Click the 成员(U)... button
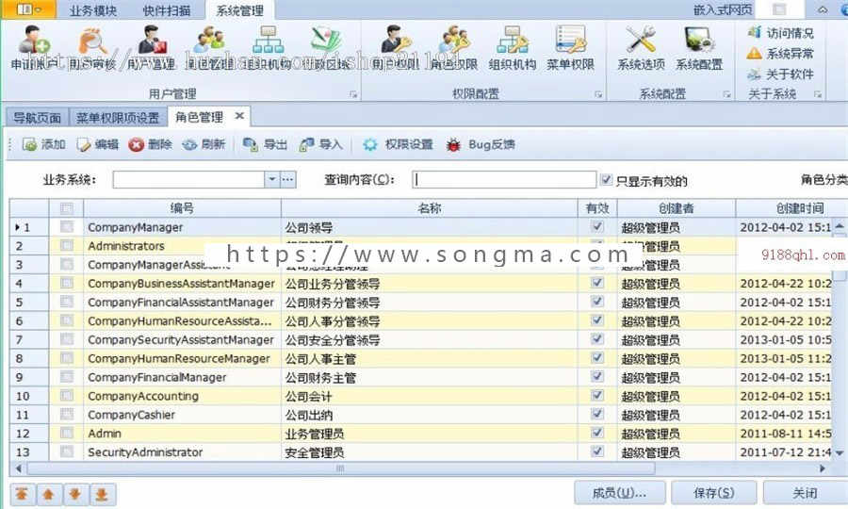848x509 pixels. (x=619, y=493)
